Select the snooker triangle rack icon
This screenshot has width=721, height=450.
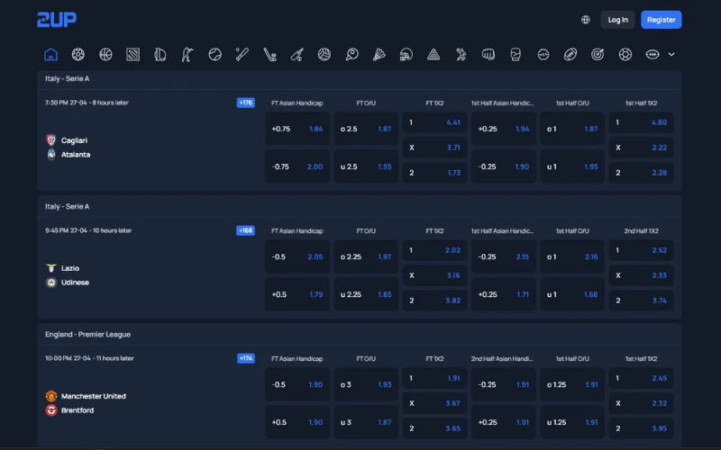[434, 54]
